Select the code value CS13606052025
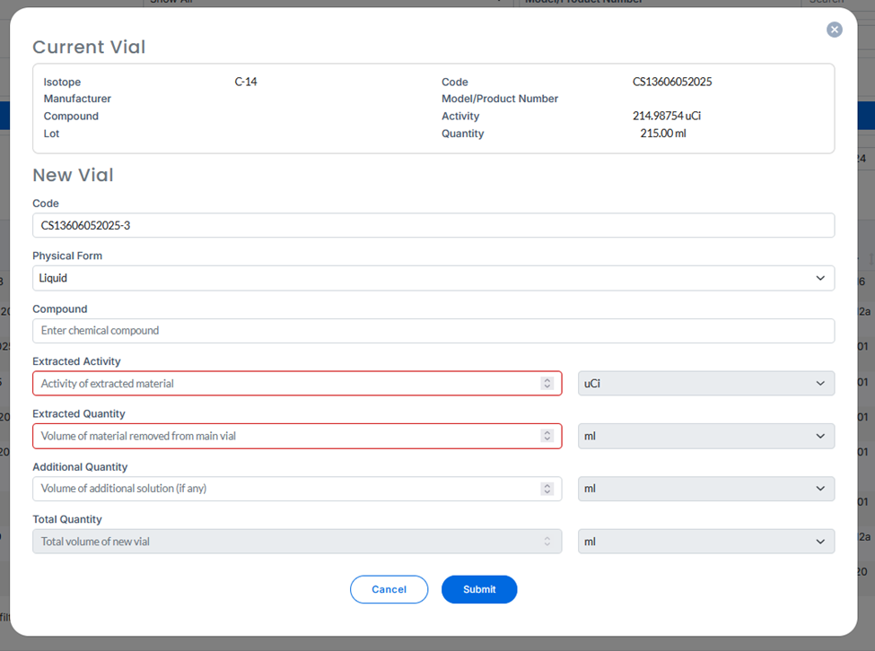The width and height of the screenshot is (875, 651). [672, 82]
